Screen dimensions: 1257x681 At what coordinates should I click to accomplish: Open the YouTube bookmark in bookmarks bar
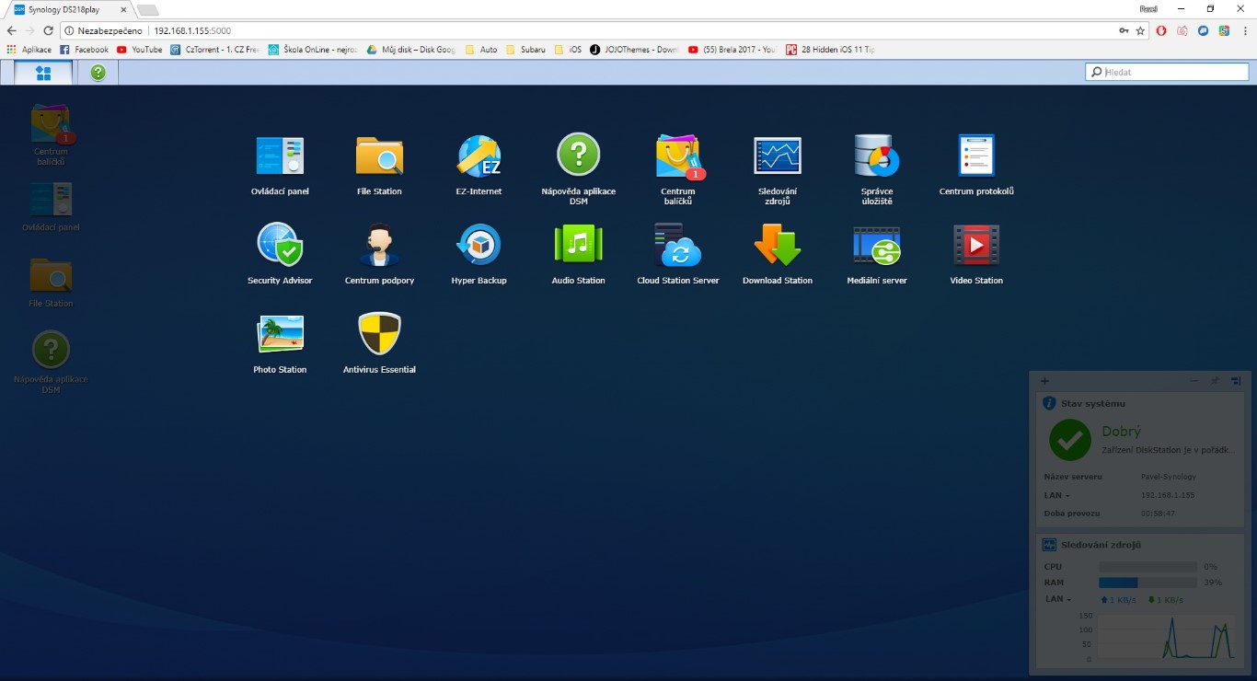(140, 50)
